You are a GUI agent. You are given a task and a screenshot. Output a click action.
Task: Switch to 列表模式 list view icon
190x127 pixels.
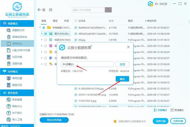click(155, 110)
